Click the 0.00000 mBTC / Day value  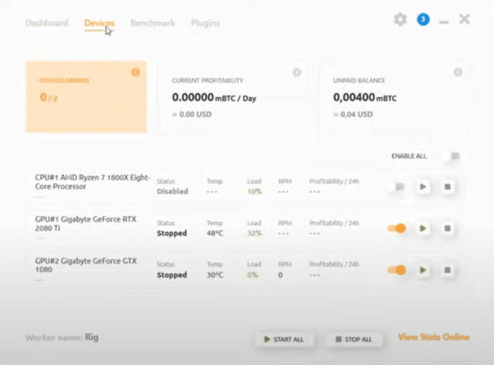[214, 97]
